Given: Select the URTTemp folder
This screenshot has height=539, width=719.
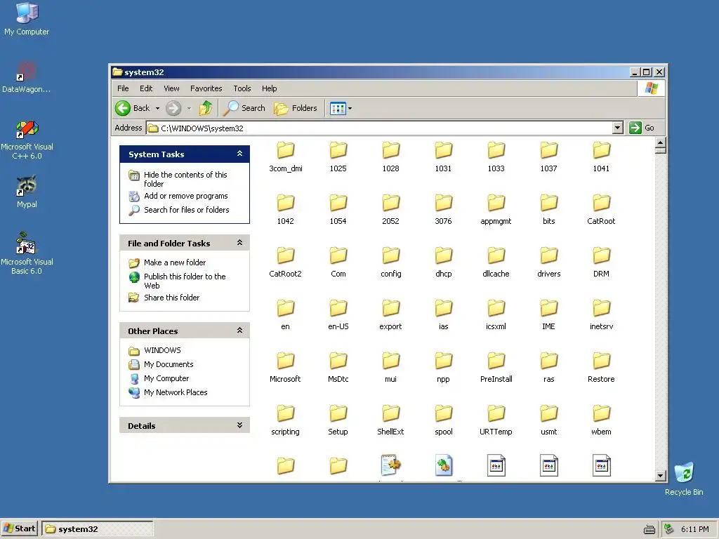Looking at the screenshot, I should (496, 420).
